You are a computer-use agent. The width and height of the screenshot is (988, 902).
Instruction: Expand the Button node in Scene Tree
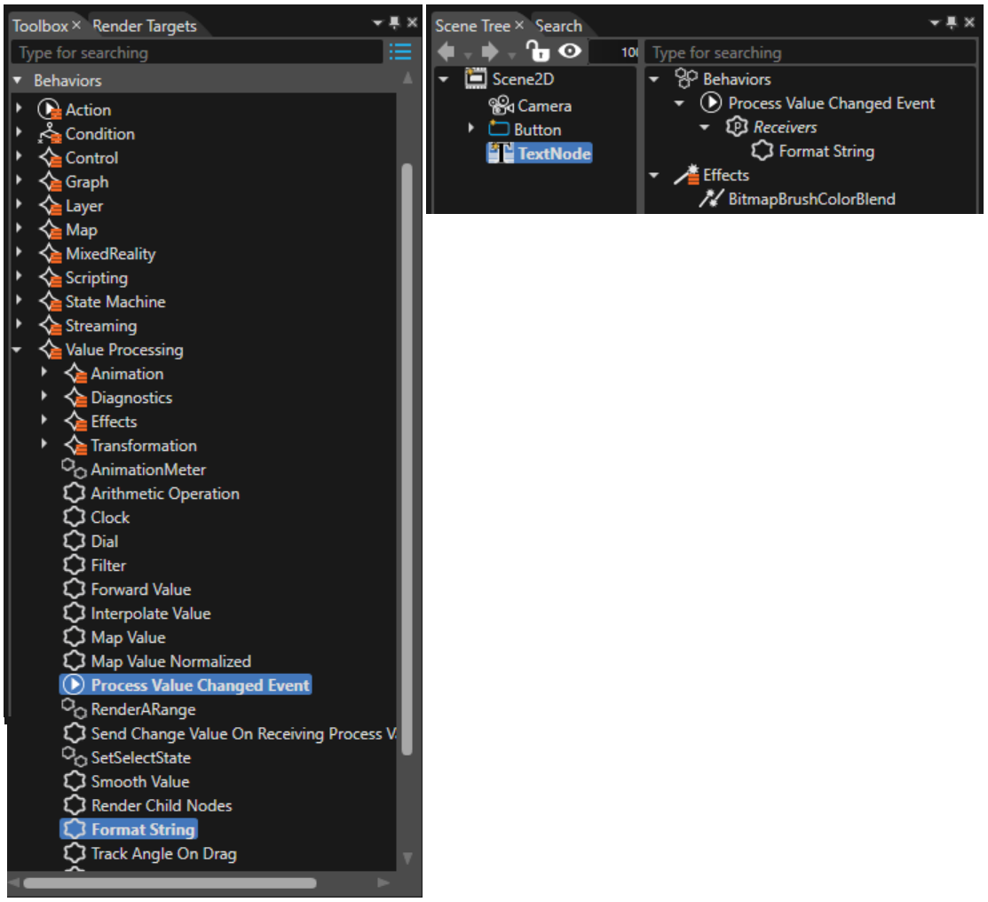[470, 129]
